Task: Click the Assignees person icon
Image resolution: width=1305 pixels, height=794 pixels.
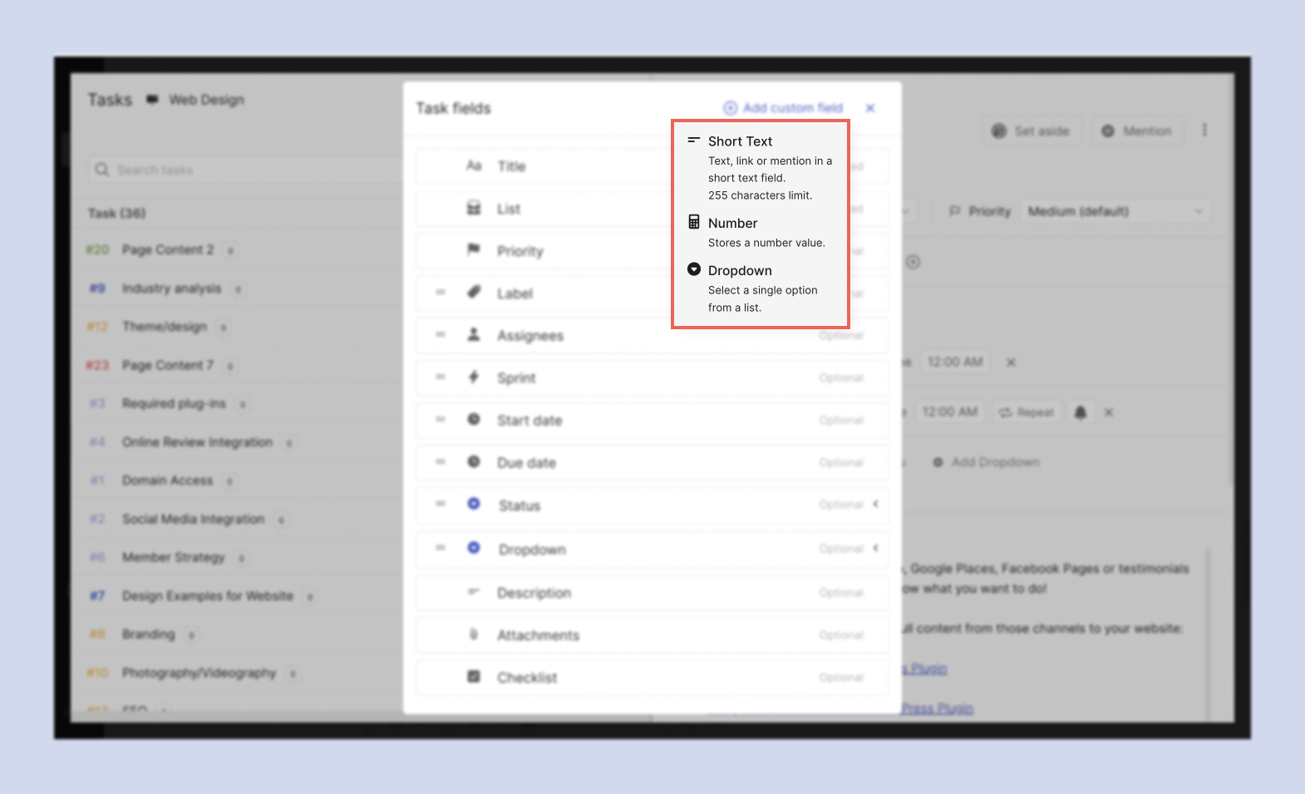Action: tap(474, 334)
